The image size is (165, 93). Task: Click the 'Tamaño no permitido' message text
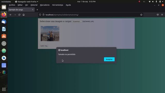pos(67,55)
